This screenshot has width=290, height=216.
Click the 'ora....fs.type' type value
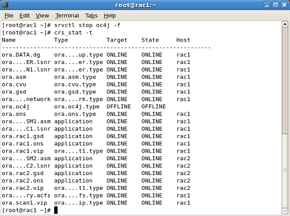click(79, 195)
